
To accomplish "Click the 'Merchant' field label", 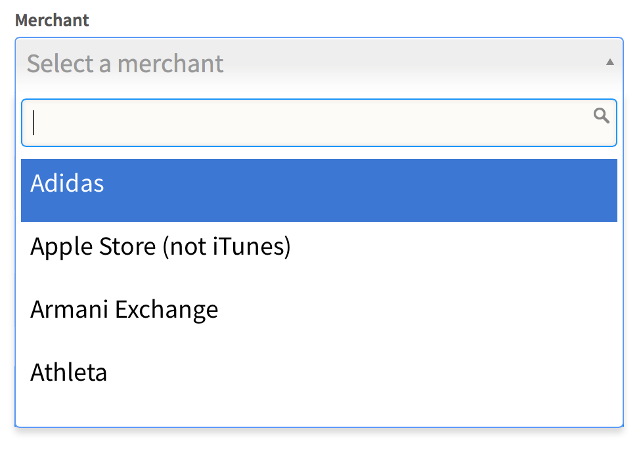I will point(52,20).
